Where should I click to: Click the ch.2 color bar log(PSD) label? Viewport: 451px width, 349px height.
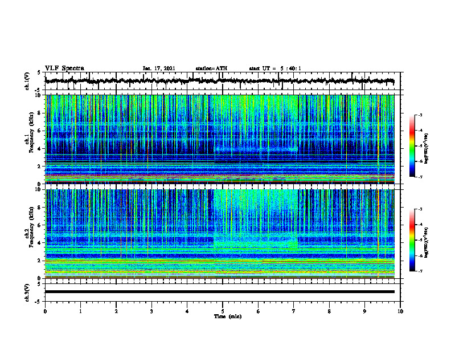[x=427, y=242]
